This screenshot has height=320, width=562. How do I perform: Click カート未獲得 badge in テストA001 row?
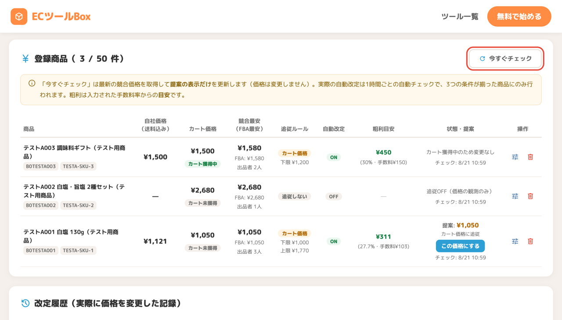click(x=203, y=248)
